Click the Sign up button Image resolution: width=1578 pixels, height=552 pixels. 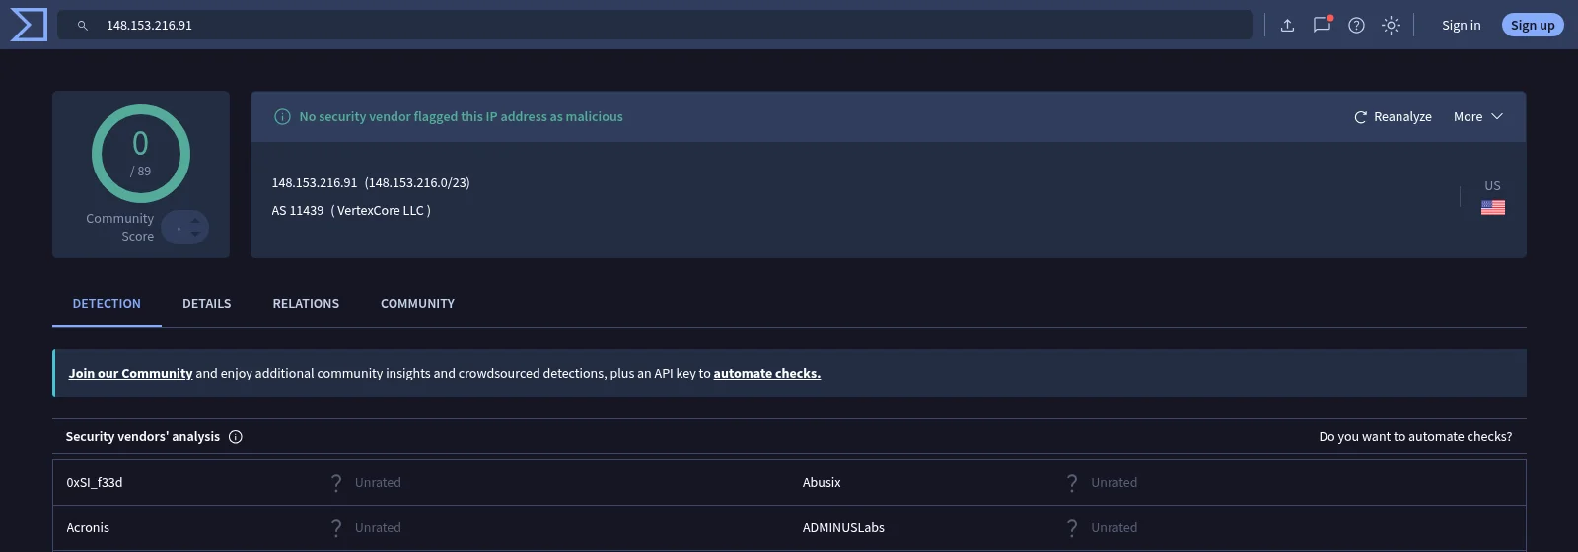click(1533, 25)
